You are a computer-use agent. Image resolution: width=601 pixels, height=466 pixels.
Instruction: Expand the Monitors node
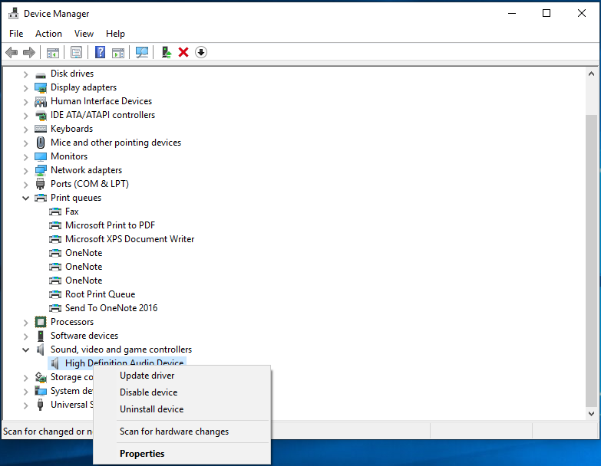[x=25, y=157]
